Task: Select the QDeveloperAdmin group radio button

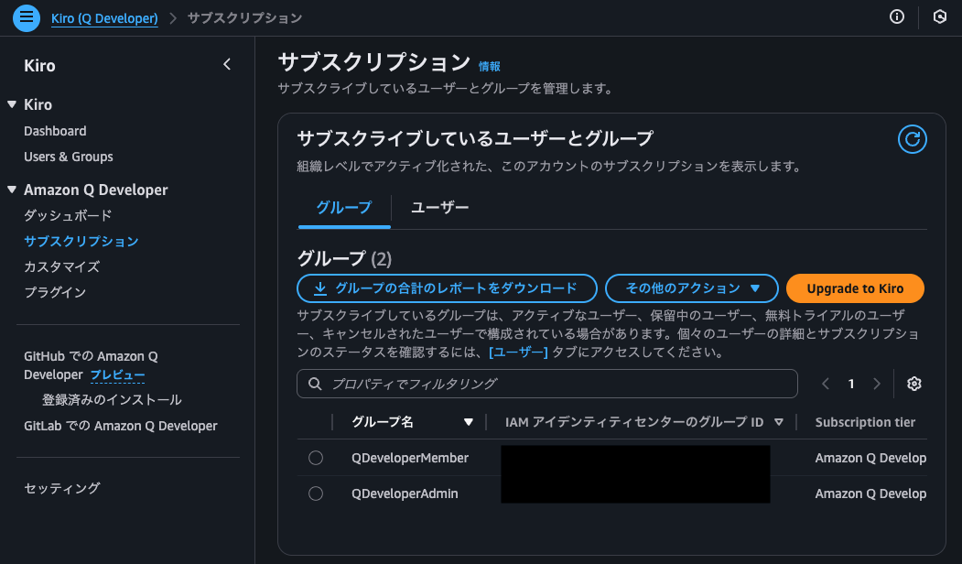Action: point(316,493)
